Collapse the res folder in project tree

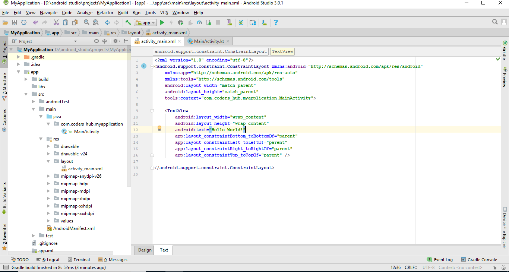click(41, 139)
